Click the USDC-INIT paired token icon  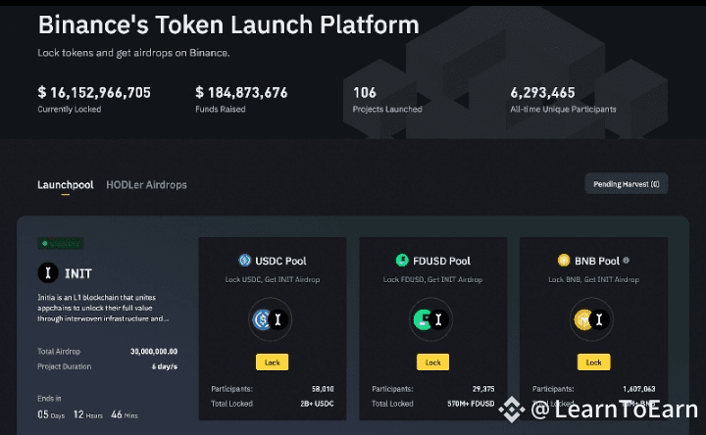pos(271,319)
